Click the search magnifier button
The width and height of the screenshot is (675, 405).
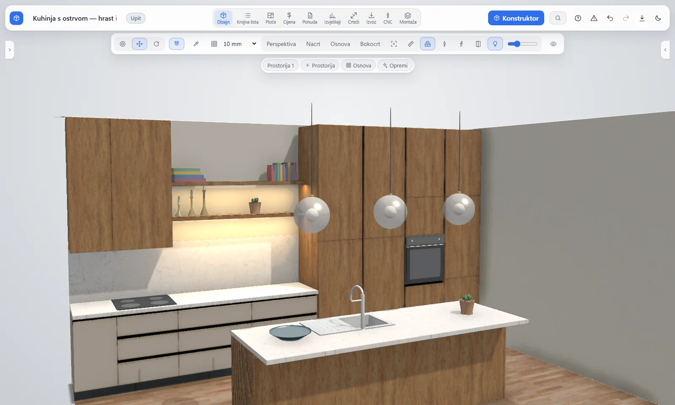(558, 18)
